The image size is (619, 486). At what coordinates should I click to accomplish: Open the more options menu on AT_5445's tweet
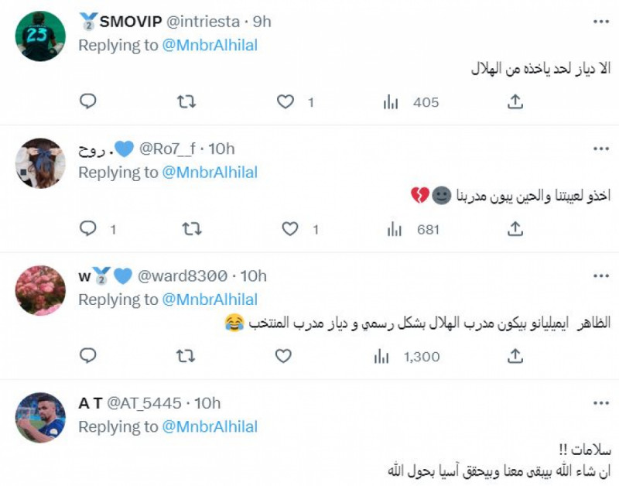pos(601,401)
